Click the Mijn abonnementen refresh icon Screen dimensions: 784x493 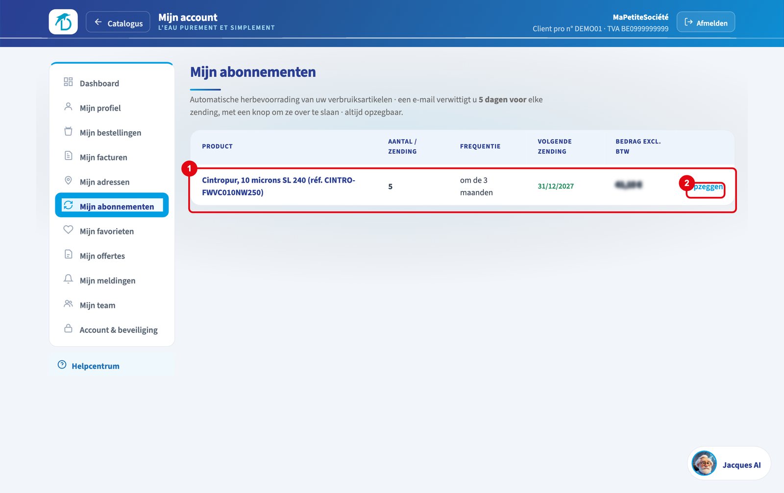tap(68, 205)
